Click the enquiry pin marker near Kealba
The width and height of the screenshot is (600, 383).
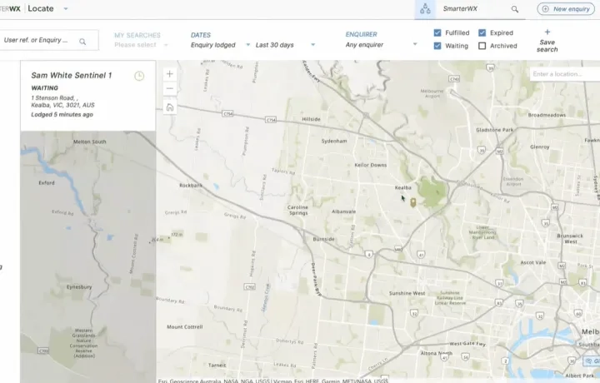point(413,202)
